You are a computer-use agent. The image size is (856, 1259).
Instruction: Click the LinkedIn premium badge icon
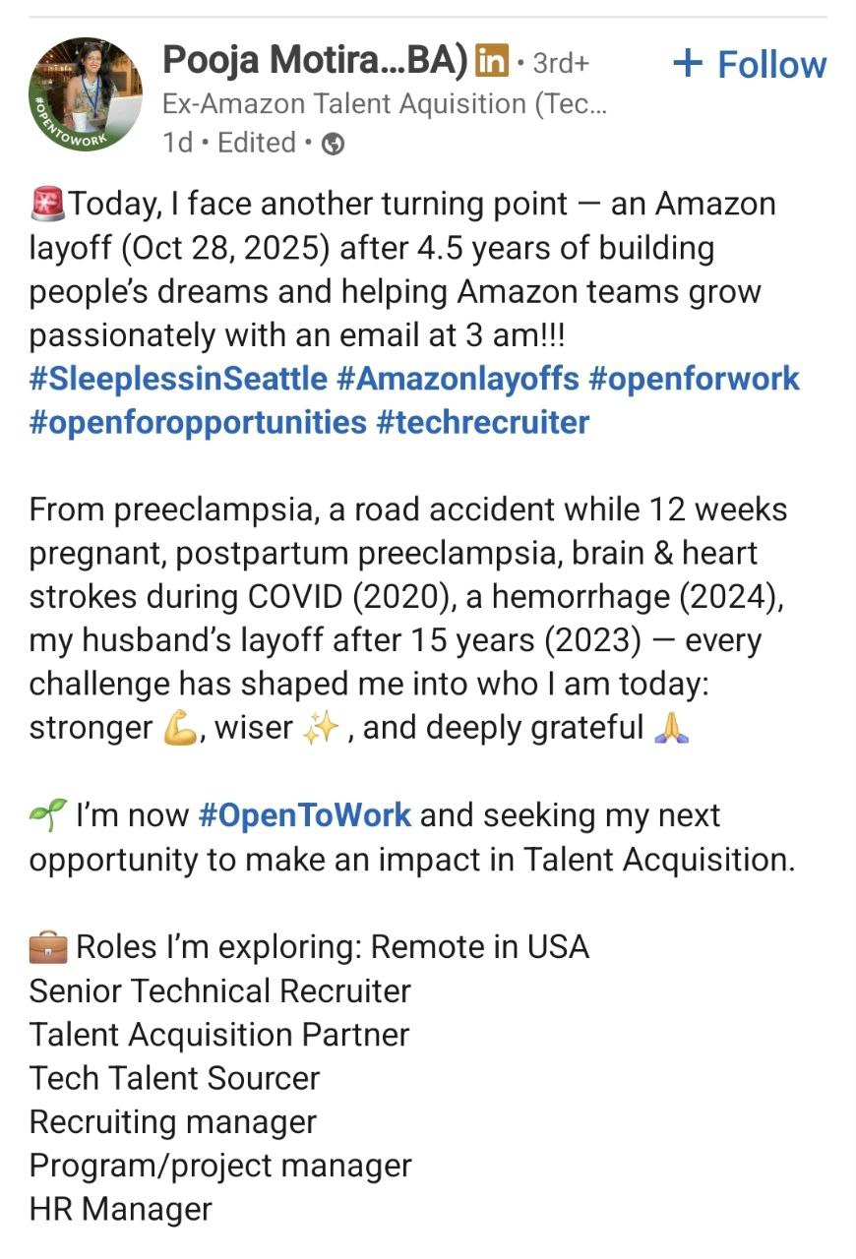[492, 62]
